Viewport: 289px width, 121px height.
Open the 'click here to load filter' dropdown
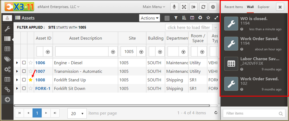(x=192, y=27)
